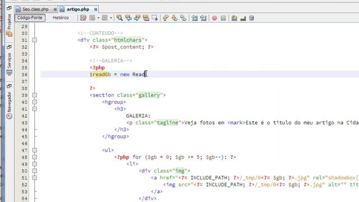Click the Back navigation toolbar icon

click(92, 18)
